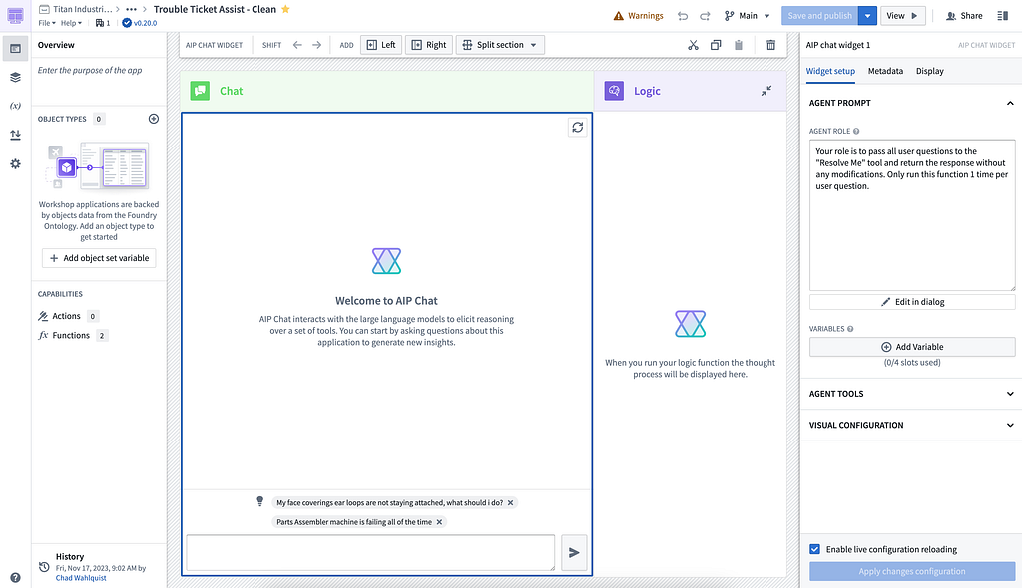Click the v0.20.0 version indicator
This screenshot has width=1022, height=588.
140,23
